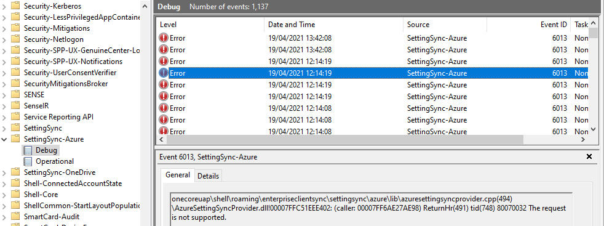Click the first 12:14:08 timestamp cell

300,108
